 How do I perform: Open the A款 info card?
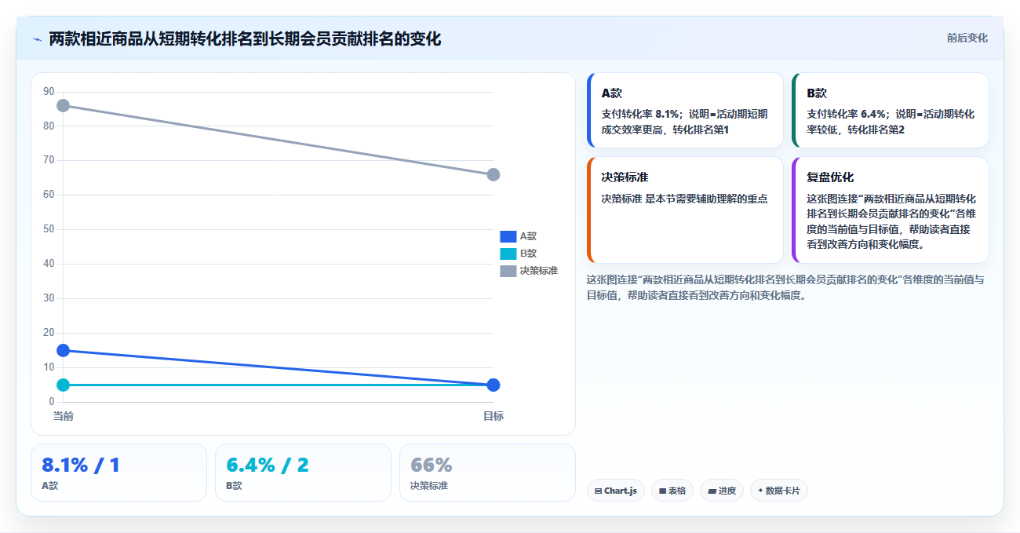[x=685, y=111]
